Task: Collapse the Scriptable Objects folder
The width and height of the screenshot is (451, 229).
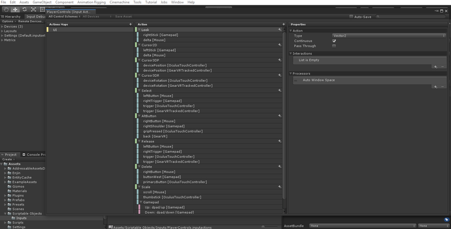Action: (x=5, y=213)
